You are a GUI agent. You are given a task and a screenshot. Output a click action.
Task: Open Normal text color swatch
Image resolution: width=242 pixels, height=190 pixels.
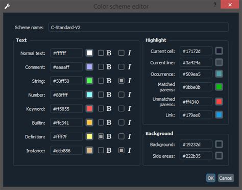tap(89, 53)
